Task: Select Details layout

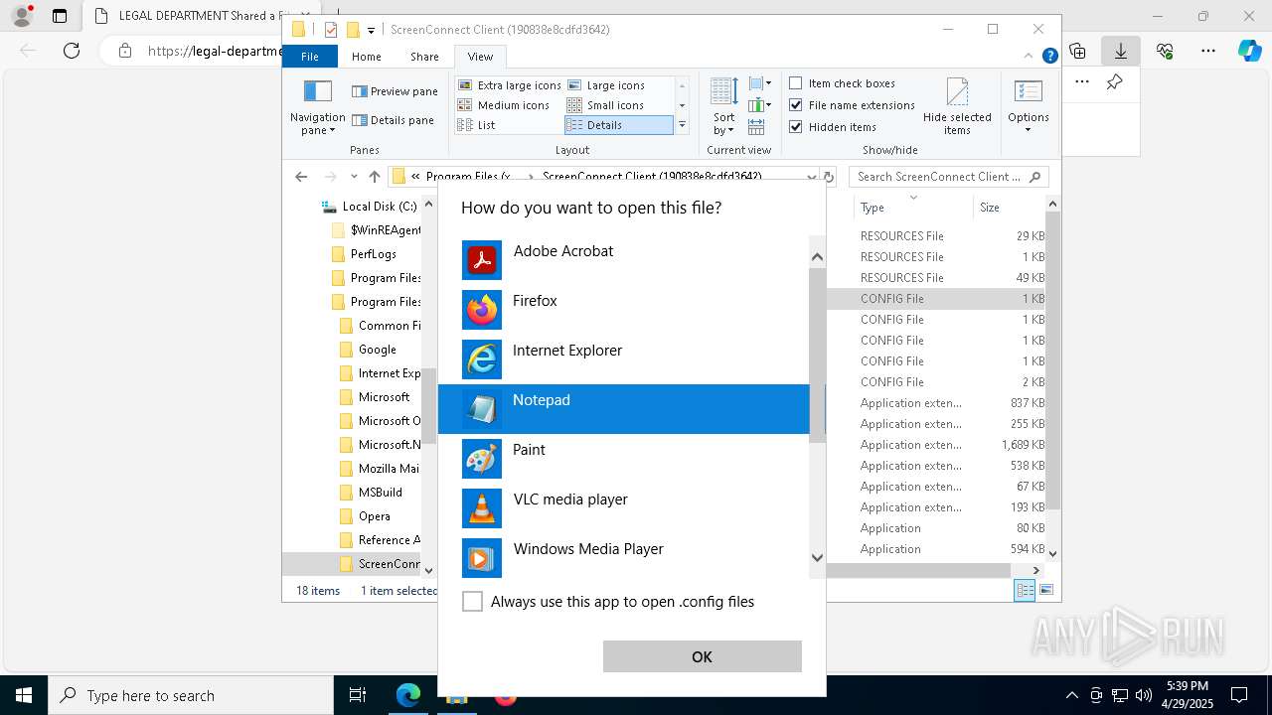Action: 618,125
